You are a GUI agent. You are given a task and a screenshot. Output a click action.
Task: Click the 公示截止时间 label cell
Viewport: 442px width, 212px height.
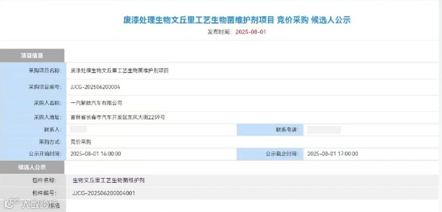[x=280, y=154]
